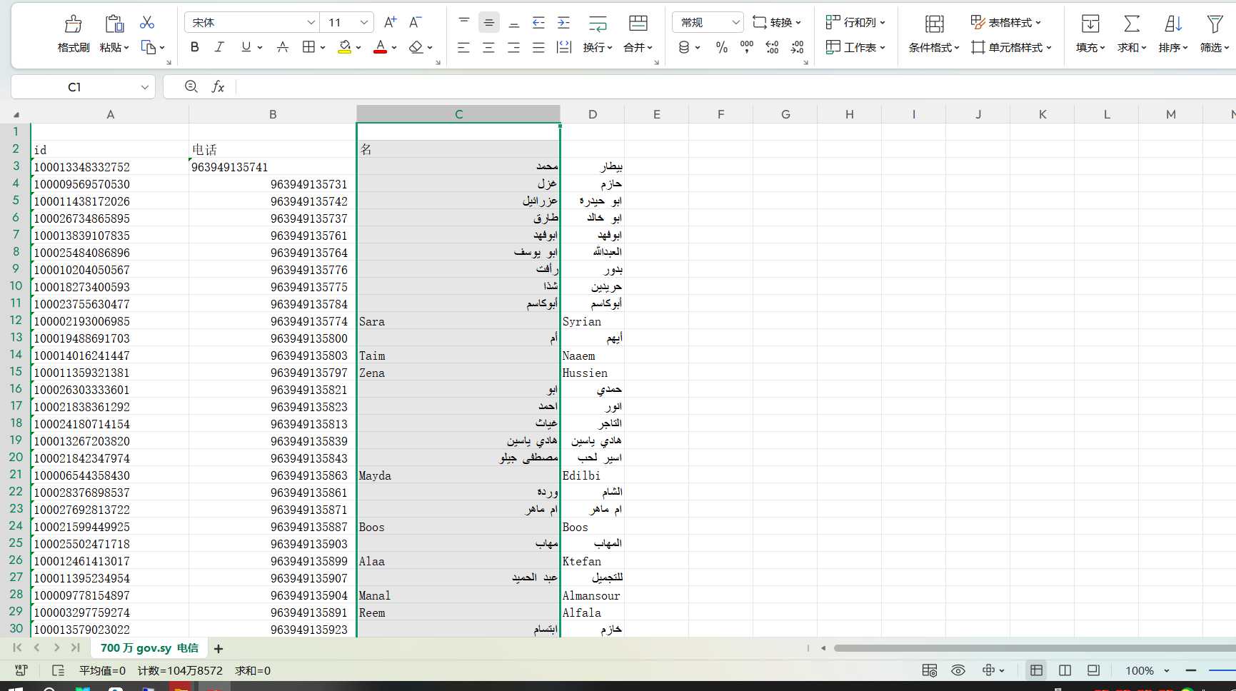This screenshot has width=1236, height=691.
Task: Click the eraser clear-format icon
Action: pos(416,47)
